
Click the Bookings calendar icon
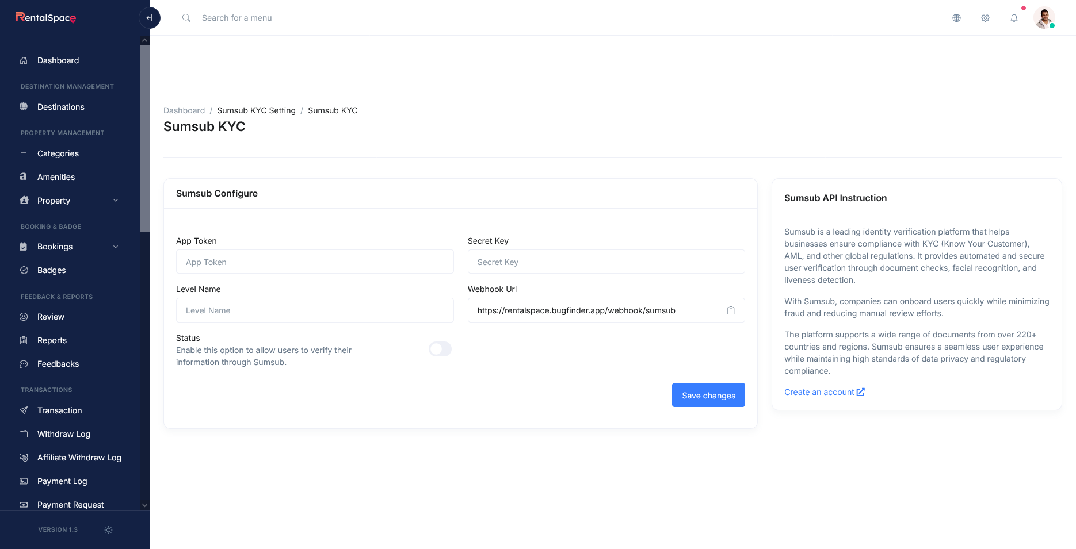click(24, 247)
